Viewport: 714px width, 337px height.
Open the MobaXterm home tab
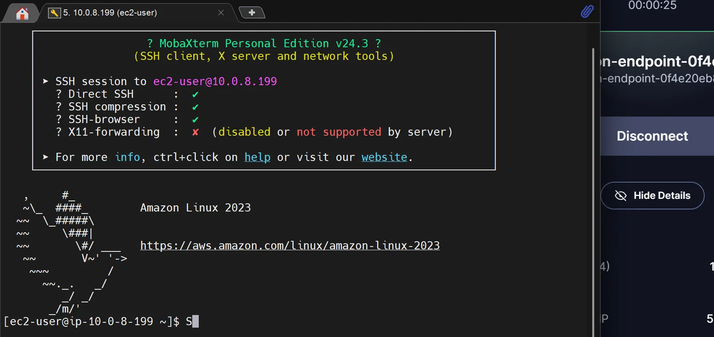pyautogui.click(x=22, y=13)
